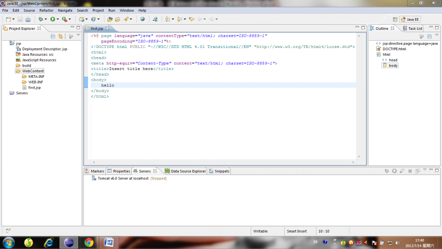The image size is (442, 249).
Task: Open the web browser globe icon
Action: coord(142,19)
